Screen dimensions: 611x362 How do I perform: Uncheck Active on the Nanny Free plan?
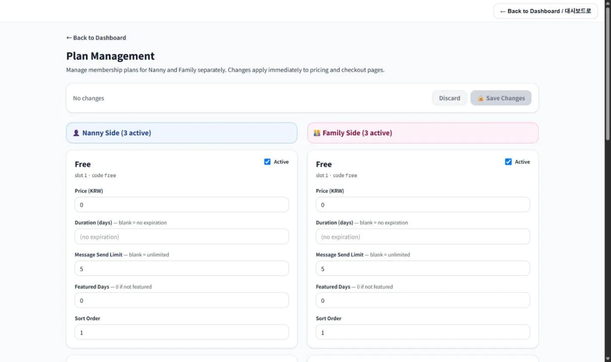[267, 162]
